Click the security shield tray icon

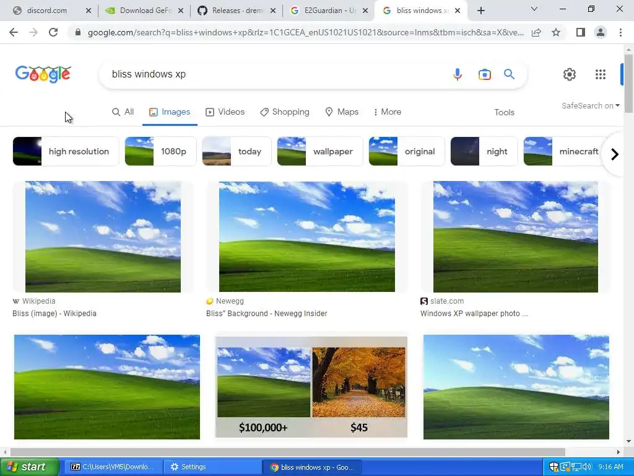[553, 467]
